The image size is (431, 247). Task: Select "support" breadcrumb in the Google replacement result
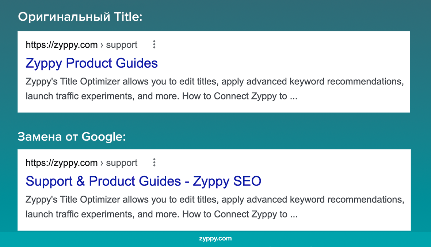click(122, 163)
